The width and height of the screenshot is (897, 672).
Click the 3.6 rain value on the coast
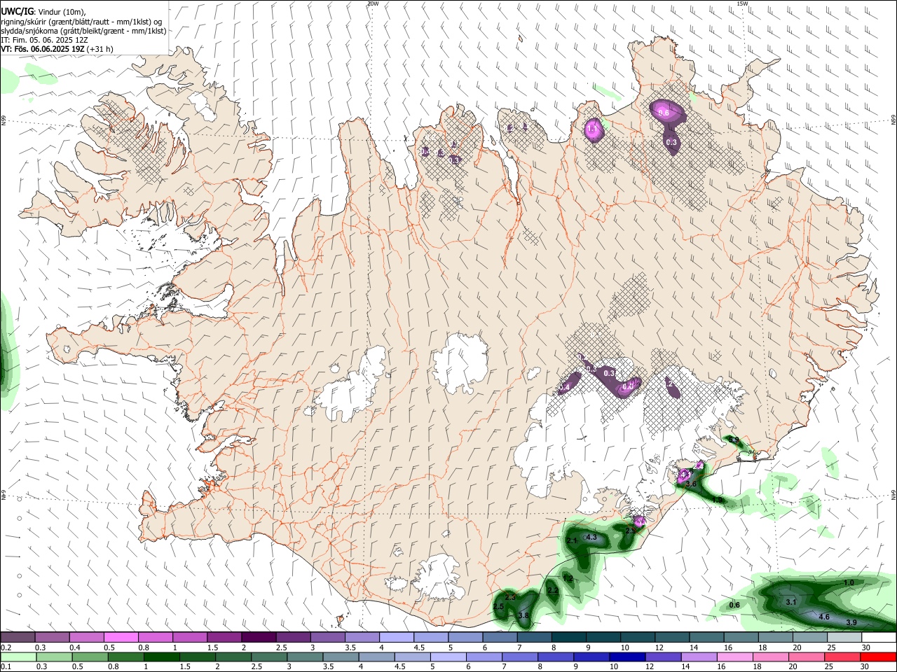(690, 484)
